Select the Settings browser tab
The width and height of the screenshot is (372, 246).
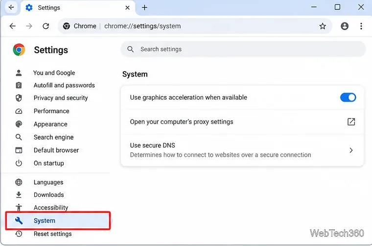click(x=78, y=8)
